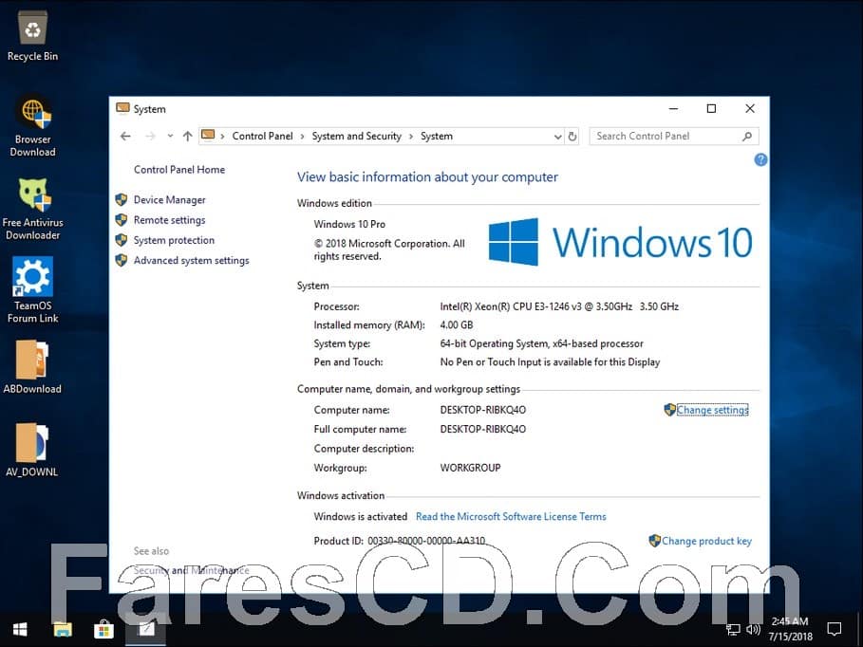Navigate to System and Security breadcrumb

coord(357,136)
